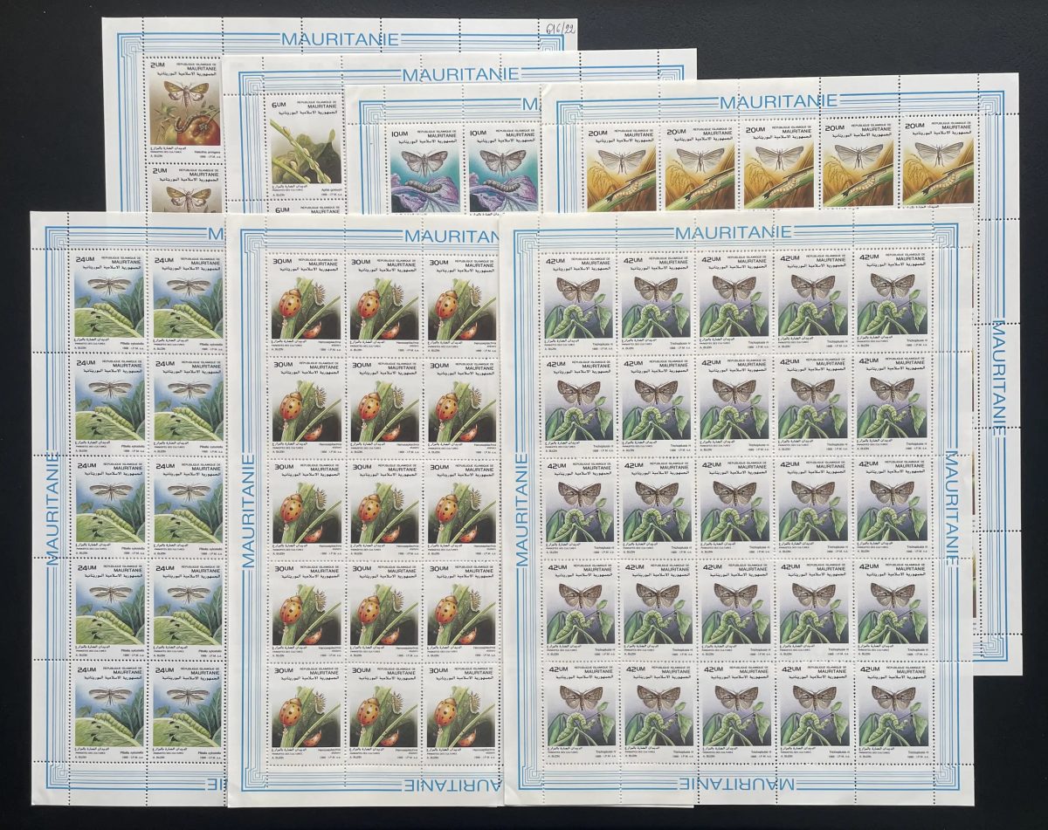Click the MAURITANIE heading on the 6UM sheet
1048x830 pixels.
click(x=460, y=75)
